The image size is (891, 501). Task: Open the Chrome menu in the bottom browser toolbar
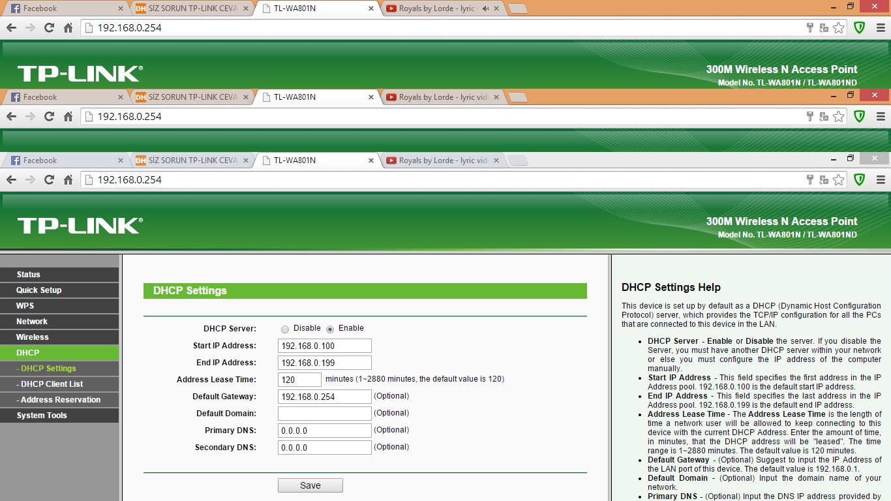pyautogui.click(x=881, y=180)
